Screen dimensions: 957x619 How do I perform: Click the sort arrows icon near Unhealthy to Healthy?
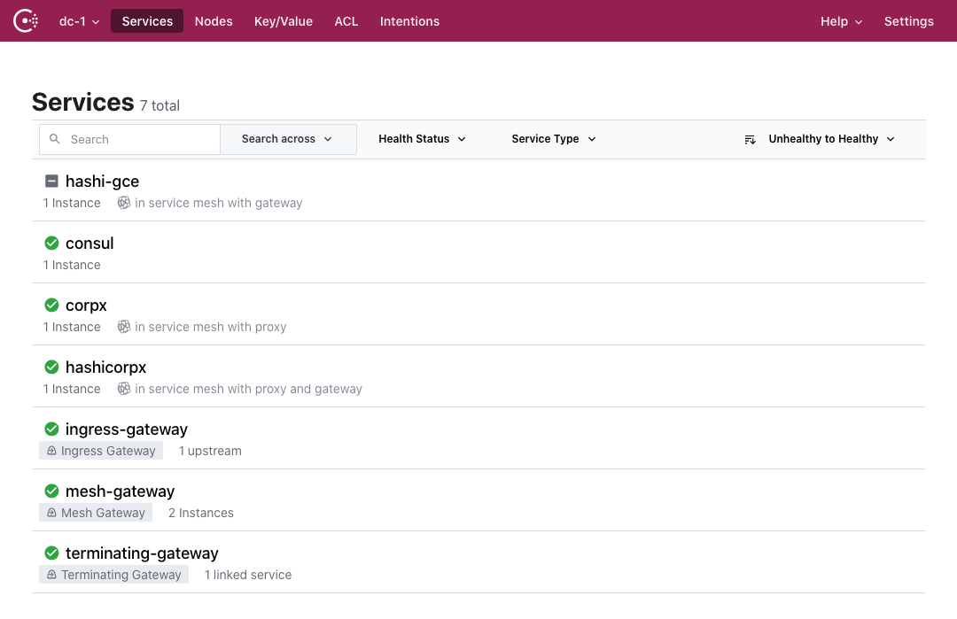click(750, 139)
